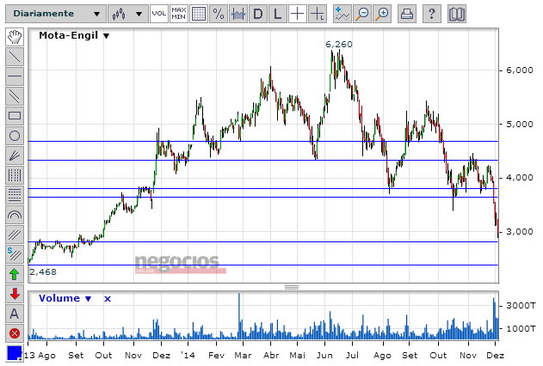The width and height of the screenshot is (543, 366).
Task: Select the arc drawing tool
Action: click(x=15, y=215)
